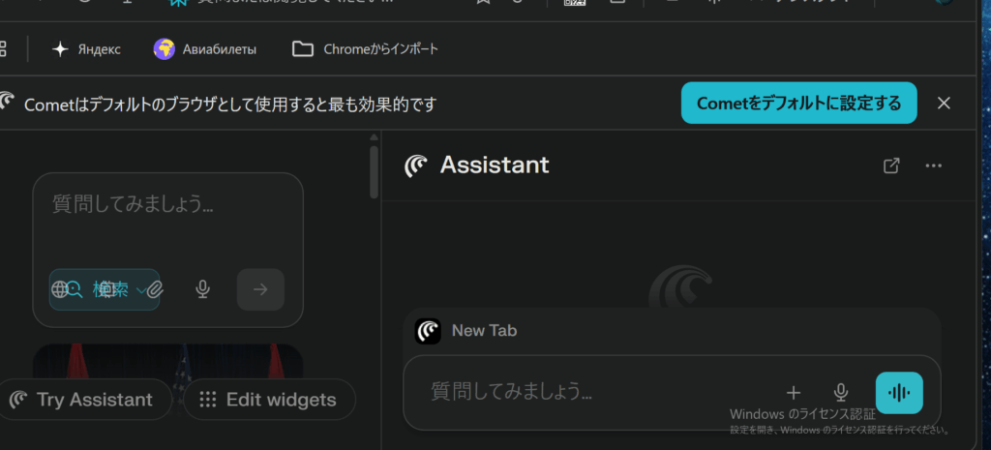Open the Авиабилеты bookmark
The image size is (991, 450).
point(205,48)
